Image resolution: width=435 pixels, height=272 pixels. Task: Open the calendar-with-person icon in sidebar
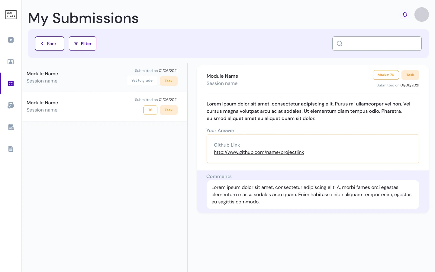pos(11,127)
